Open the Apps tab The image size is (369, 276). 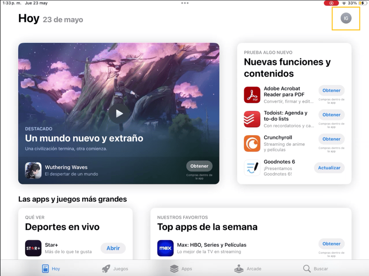click(x=181, y=268)
